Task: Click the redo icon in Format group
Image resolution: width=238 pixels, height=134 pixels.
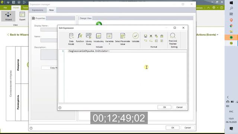Action: (x=151, y=41)
